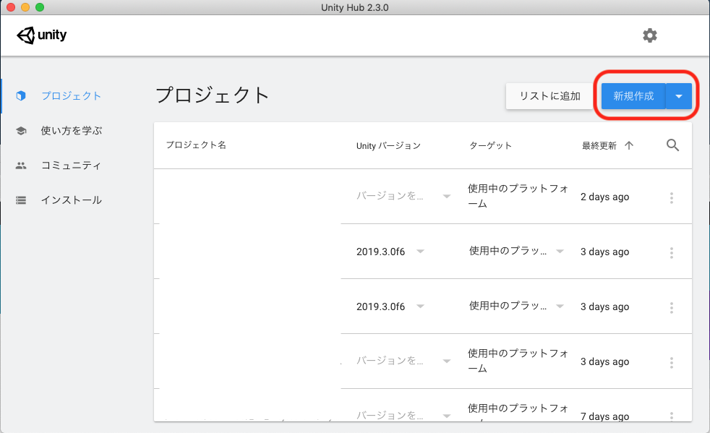The height and width of the screenshot is (433, 710).
Task: Switch to the インストール tab
Action: pos(71,200)
